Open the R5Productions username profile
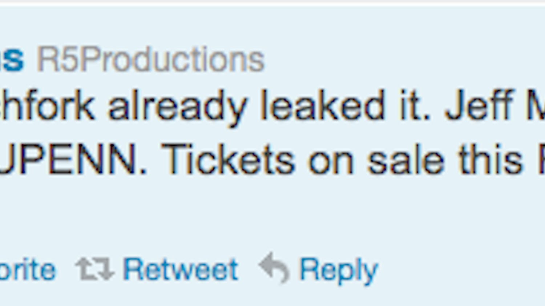Viewport: 545px width, 306px height. [x=150, y=59]
